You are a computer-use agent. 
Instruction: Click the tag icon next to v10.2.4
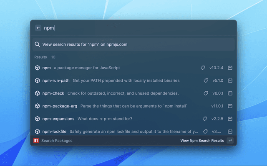(203, 68)
